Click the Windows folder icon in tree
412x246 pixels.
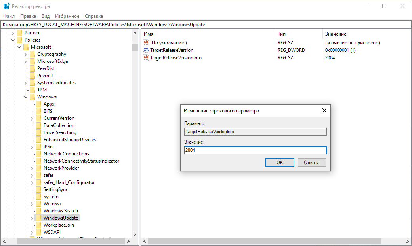tap(32, 97)
